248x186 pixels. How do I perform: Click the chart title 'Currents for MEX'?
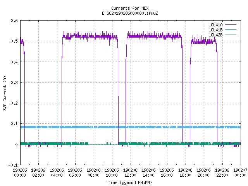tap(130, 8)
